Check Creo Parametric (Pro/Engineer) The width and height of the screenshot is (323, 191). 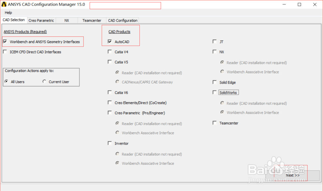point(110,113)
